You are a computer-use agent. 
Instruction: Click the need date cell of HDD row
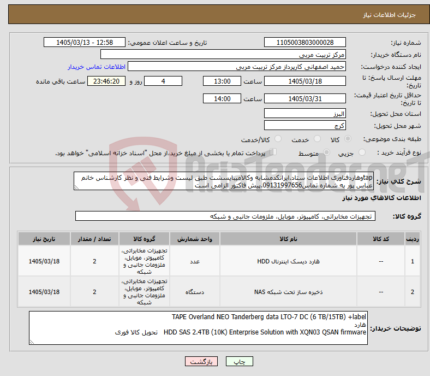[x=44, y=261]
